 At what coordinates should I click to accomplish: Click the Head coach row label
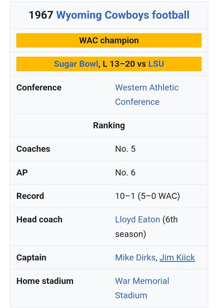(x=40, y=220)
